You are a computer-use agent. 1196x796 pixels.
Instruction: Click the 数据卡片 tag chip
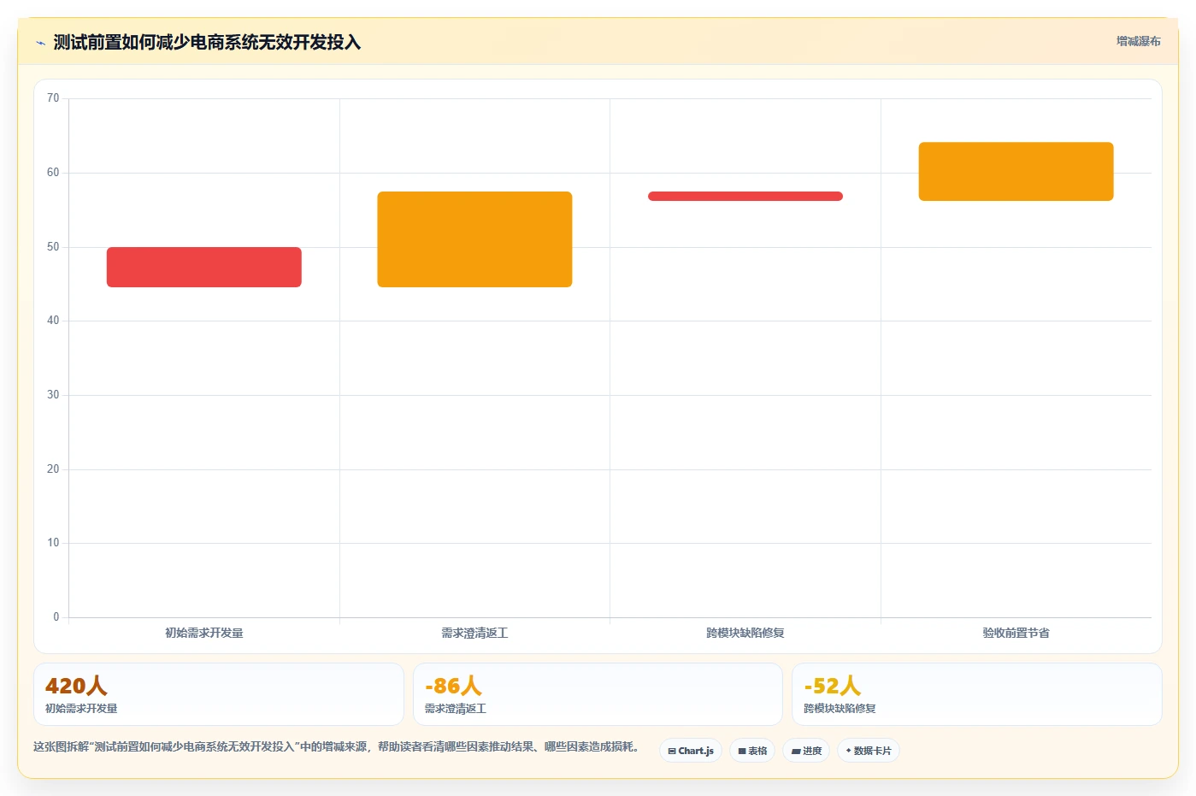tap(869, 751)
